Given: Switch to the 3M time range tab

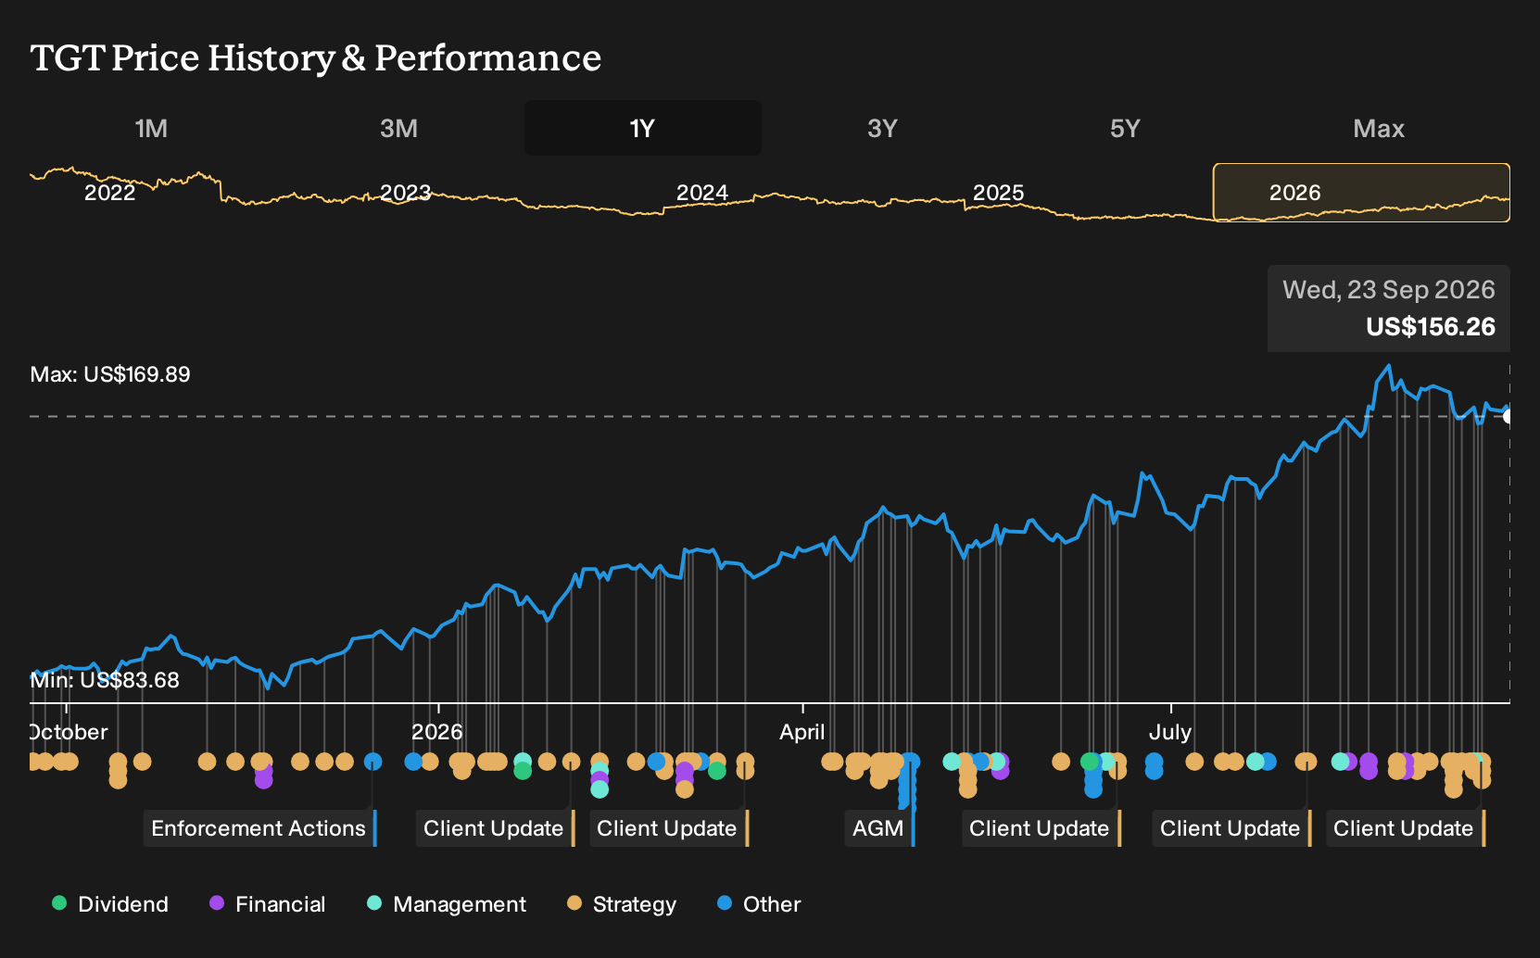Looking at the screenshot, I should pyautogui.click(x=398, y=128).
